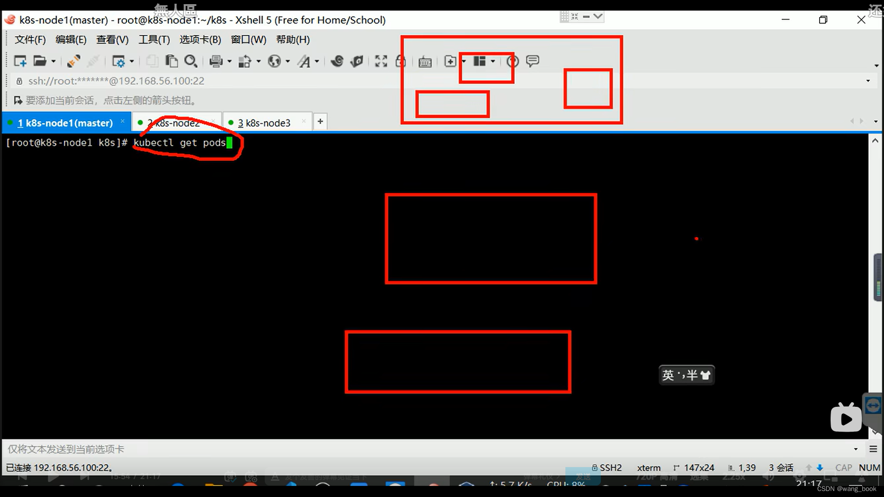This screenshot has width=884, height=497.
Task: Expand the layout arrangement dropdown arrow
Action: click(493, 61)
